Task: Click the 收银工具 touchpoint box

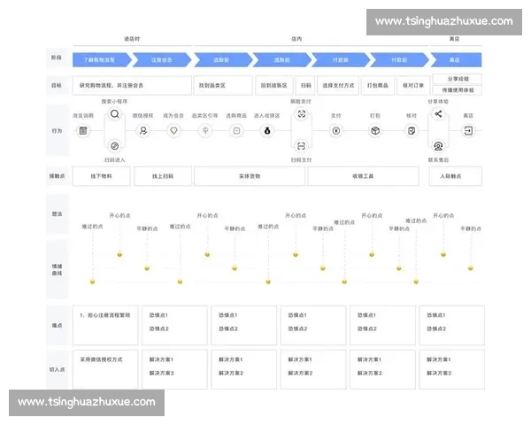Action: pos(363,176)
